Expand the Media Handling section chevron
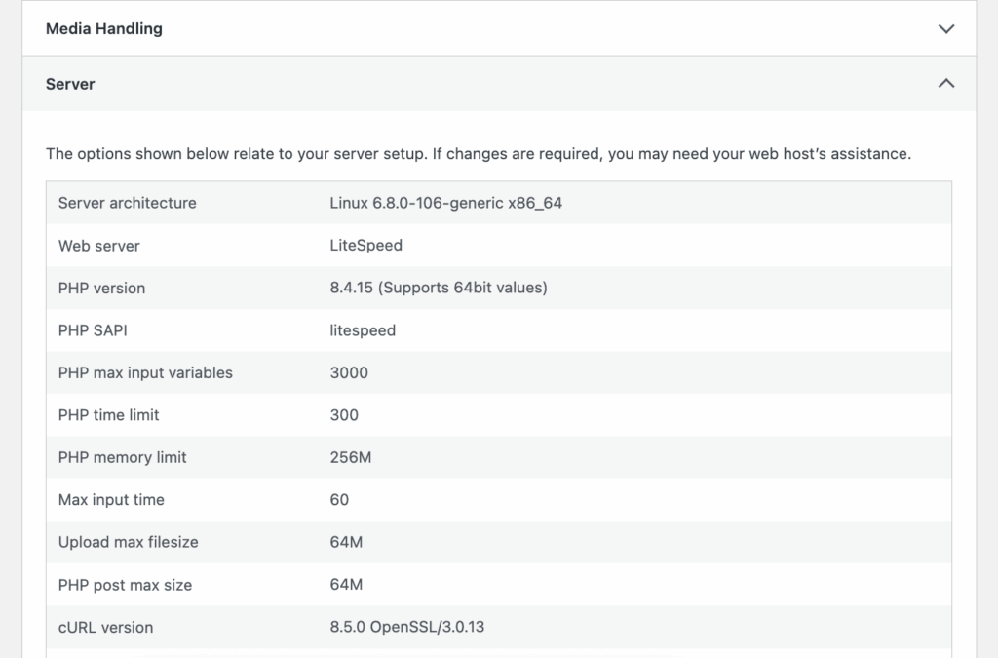This screenshot has width=998, height=658. point(945,29)
